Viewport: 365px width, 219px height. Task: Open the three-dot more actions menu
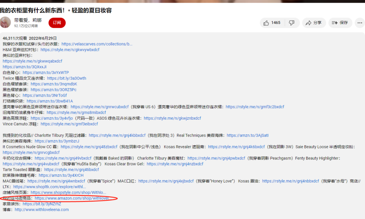(x=360, y=23)
